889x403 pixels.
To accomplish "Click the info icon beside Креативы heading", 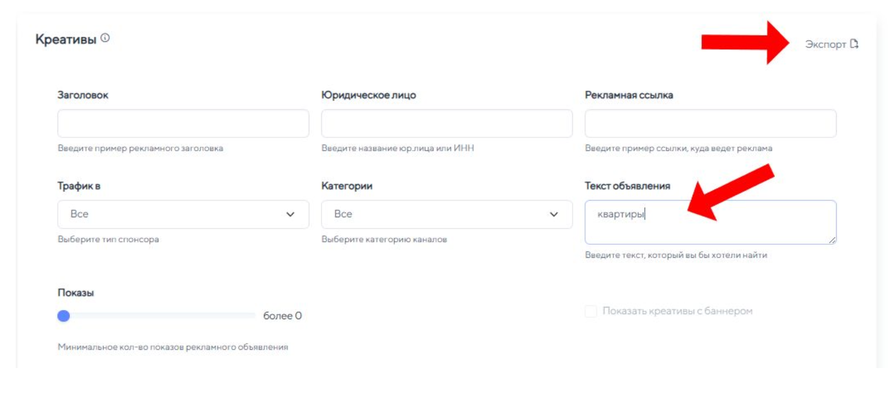I will coord(105,38).
